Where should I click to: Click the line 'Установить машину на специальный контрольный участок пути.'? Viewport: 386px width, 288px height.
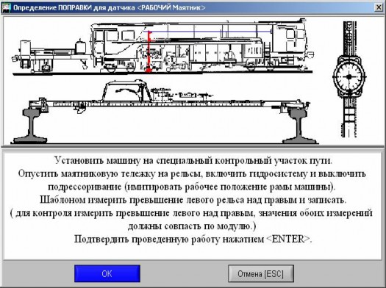point(193,161)
